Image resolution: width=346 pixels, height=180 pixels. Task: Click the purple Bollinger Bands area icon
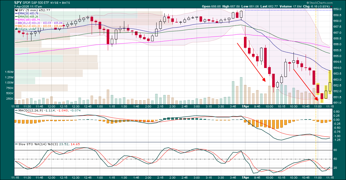point(16,23)
